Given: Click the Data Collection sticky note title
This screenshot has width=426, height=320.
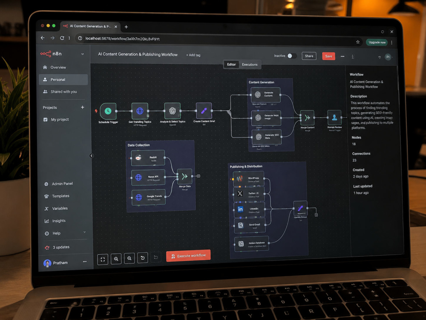Looking at the screenshot, I should click(138, 145).
